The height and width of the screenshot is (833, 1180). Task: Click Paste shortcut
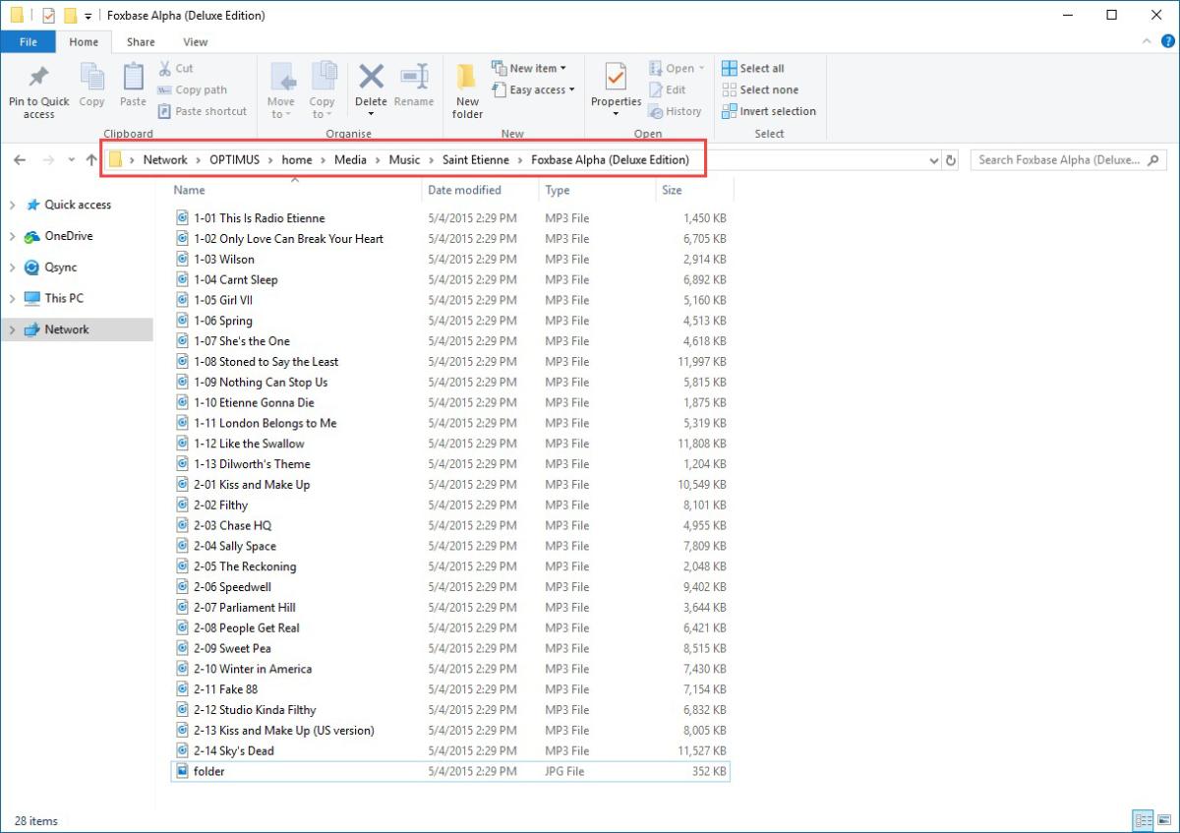coord(203,111)
